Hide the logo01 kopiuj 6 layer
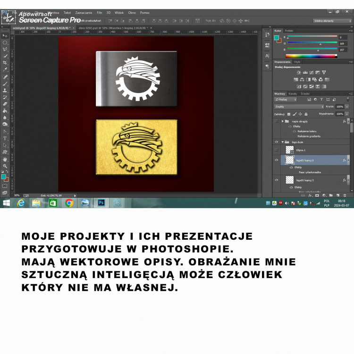 (x=277, y=160)
